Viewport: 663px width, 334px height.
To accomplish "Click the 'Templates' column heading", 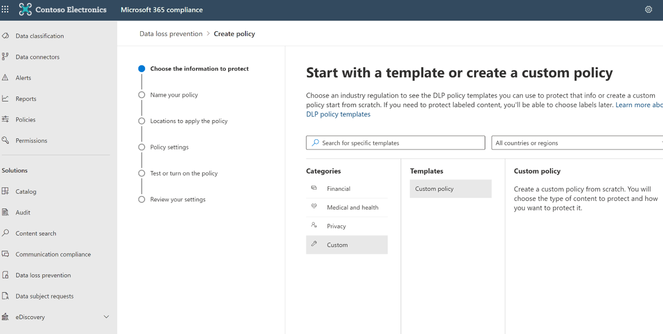I will coord(426,171).
